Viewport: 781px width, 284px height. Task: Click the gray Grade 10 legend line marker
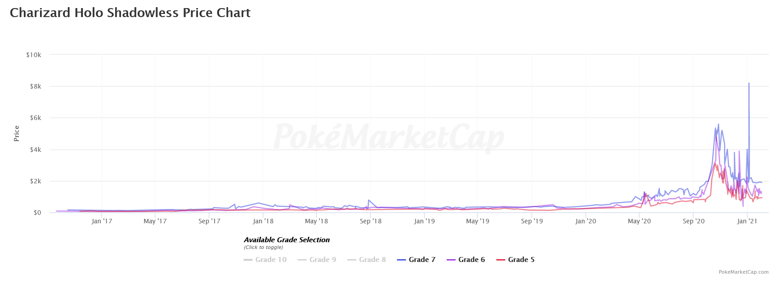coord(248,260)
